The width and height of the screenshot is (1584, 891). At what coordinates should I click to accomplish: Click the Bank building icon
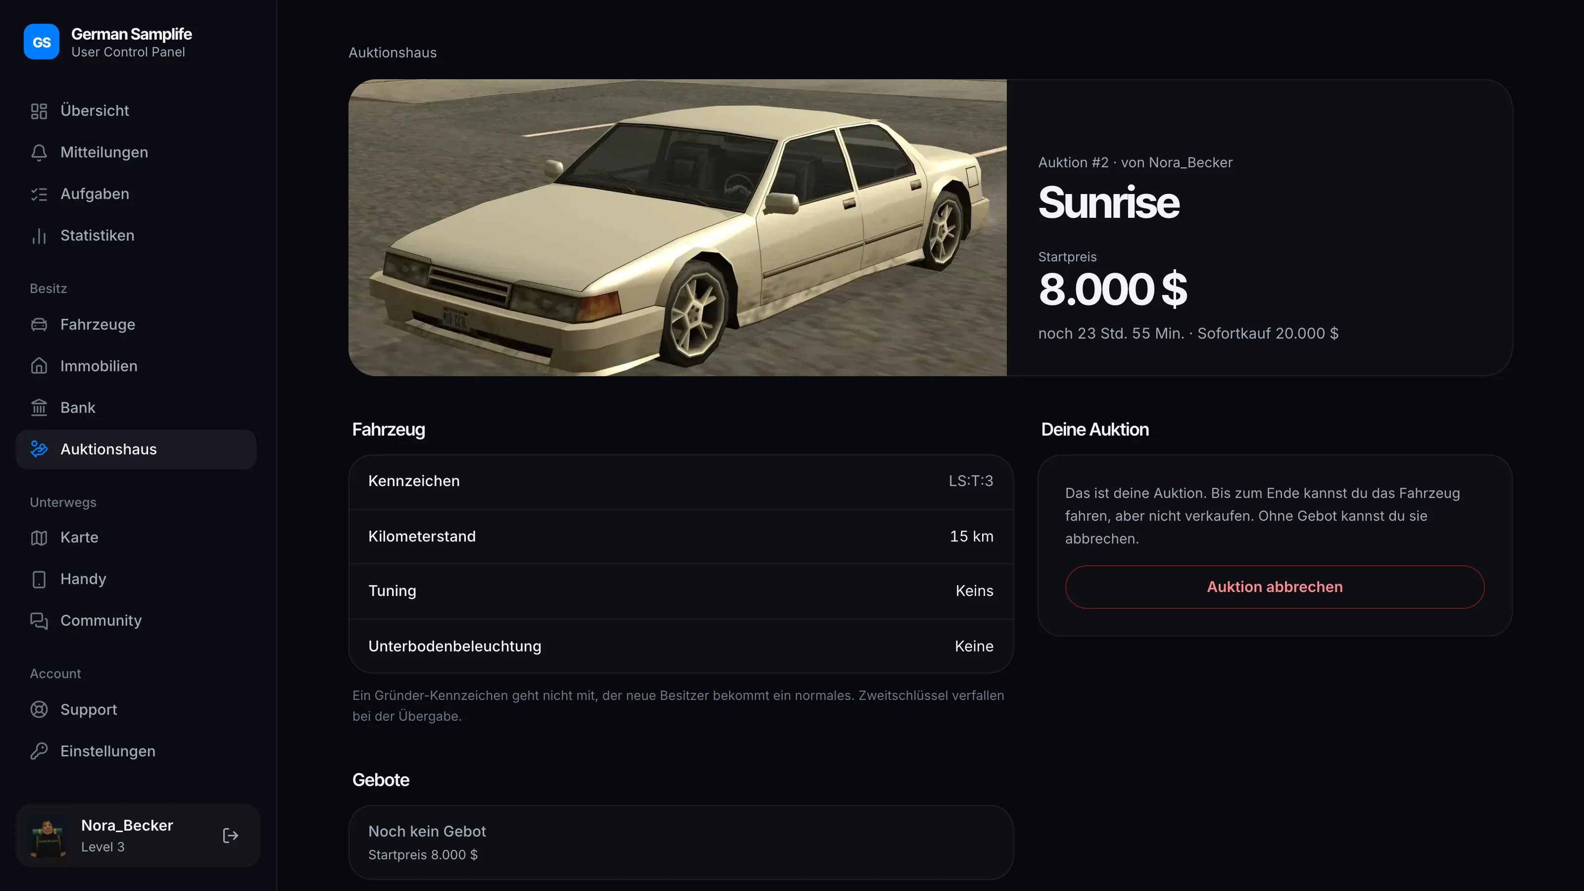pos(39,408)
